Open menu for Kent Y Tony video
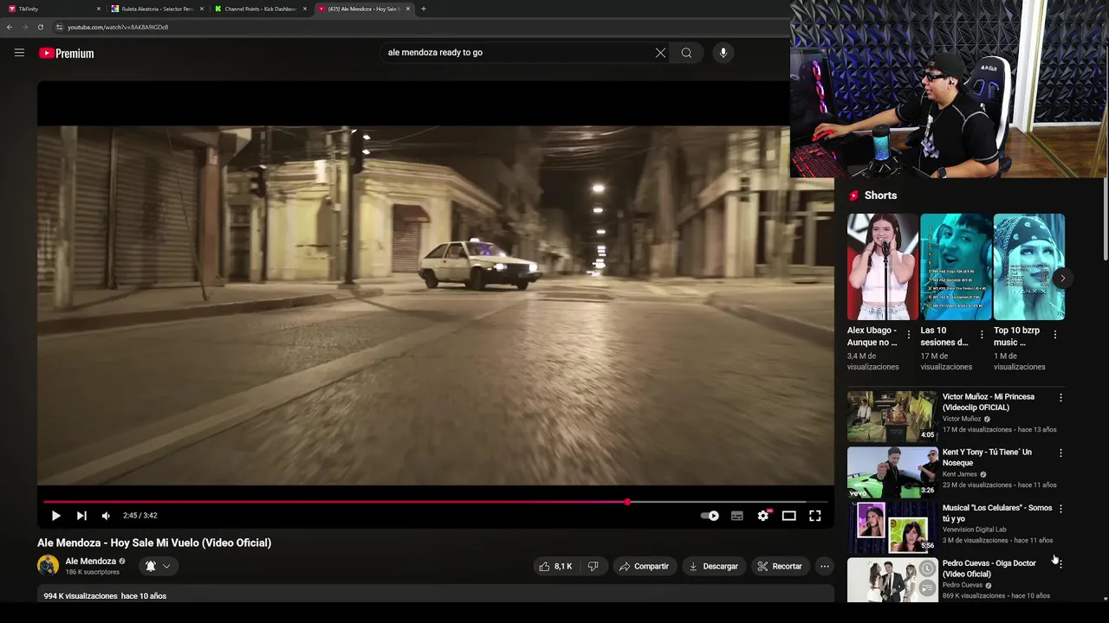The image size is (1109, 623). (1060, 453)
